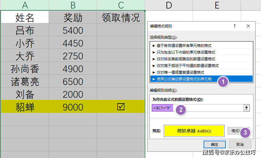Open the 格式 format button
This screenshot has height=158, width=261.
235,131
